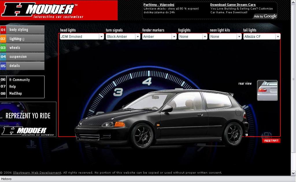Click the vertical scrollbar down arrow

(293, 173)
